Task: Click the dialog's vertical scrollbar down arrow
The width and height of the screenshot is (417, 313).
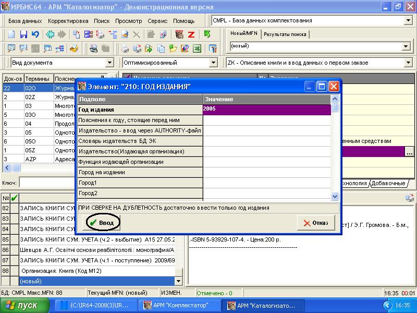Action: tap(335, 196)
